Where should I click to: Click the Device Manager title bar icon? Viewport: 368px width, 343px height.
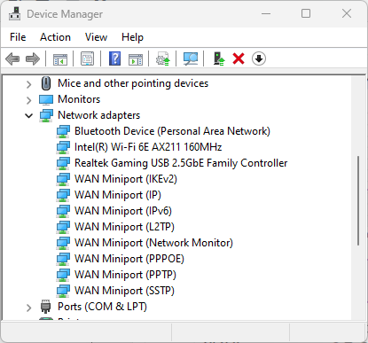coord(14,13)
